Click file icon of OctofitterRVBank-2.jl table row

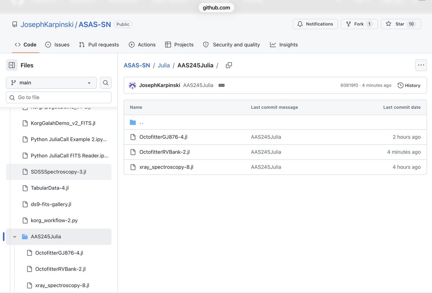[133, 152]
